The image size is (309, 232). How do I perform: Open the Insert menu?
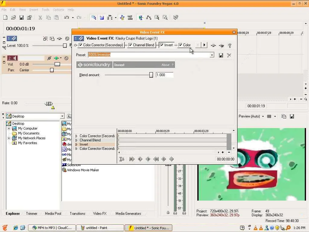pyautogui.click(x=33, y=10)
